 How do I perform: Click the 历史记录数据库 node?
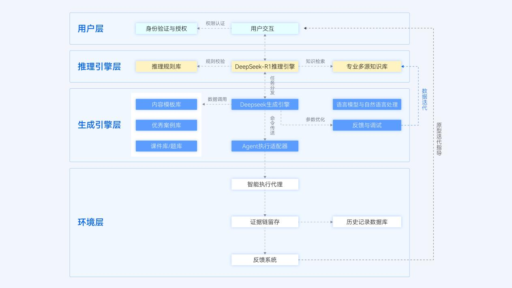pyautogui.click(x=367, y=222)
